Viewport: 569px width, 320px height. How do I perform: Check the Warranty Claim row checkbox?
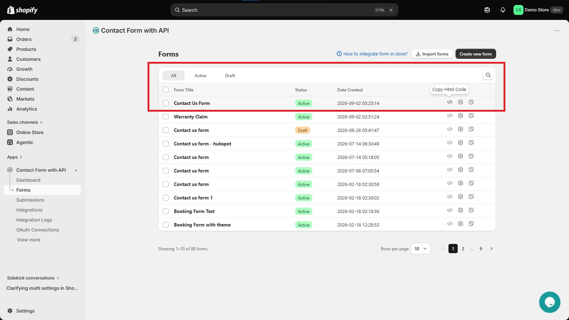166,117
